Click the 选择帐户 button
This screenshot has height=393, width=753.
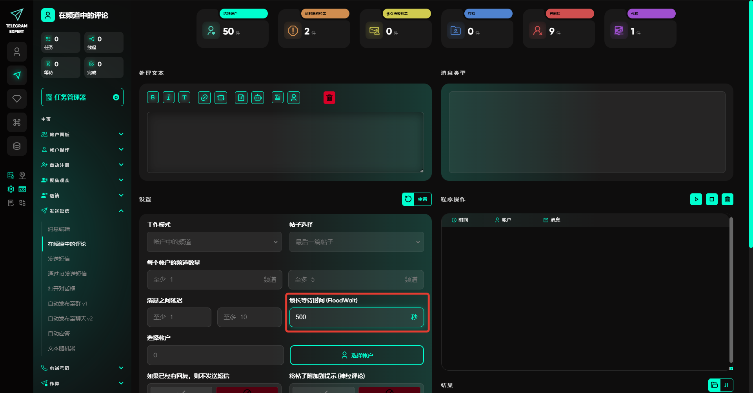coord(356,355)
